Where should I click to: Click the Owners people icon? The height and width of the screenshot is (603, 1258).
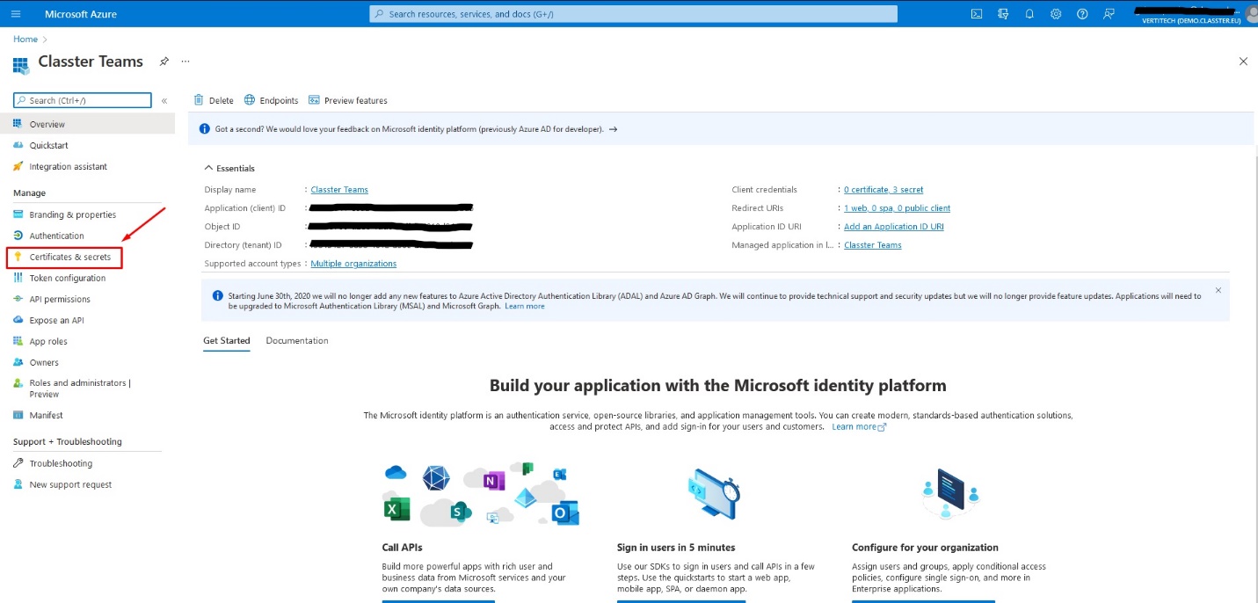pyautogui.click(x=18, y=362)
